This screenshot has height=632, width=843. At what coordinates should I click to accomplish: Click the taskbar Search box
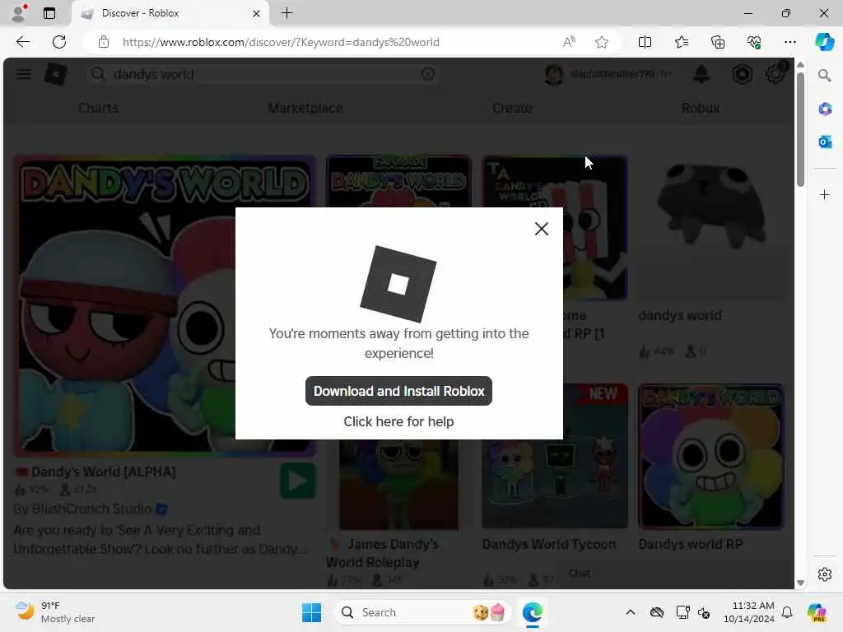(x=421, y=612)
